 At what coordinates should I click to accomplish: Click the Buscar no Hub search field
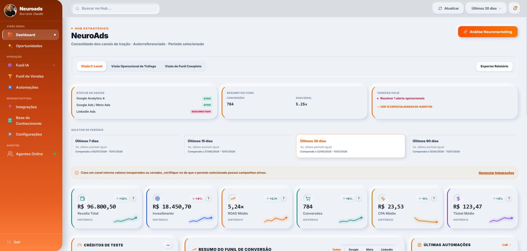pos(115,9)
